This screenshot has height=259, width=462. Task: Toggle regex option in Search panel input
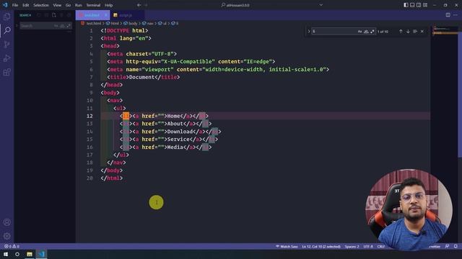point(69,26)
